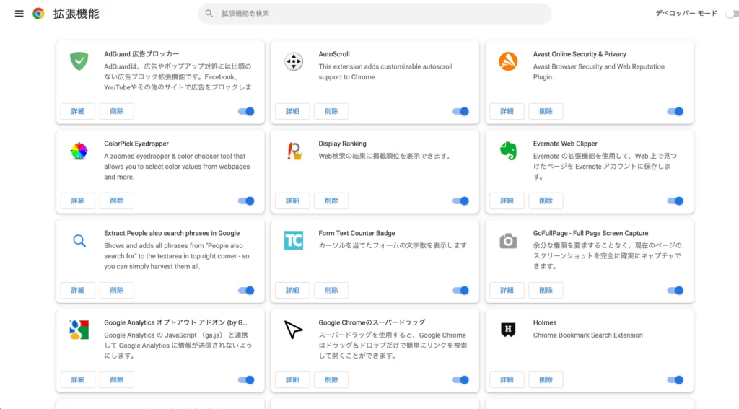This screenshot has height=409, width=739.
Task: Focus the 拡張機能を検索 search field
Action: point(375,14)
